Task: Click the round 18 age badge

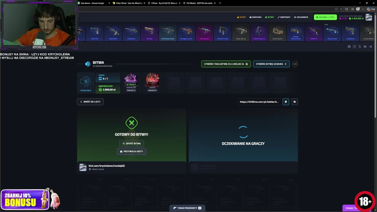Action: point(295,64)
